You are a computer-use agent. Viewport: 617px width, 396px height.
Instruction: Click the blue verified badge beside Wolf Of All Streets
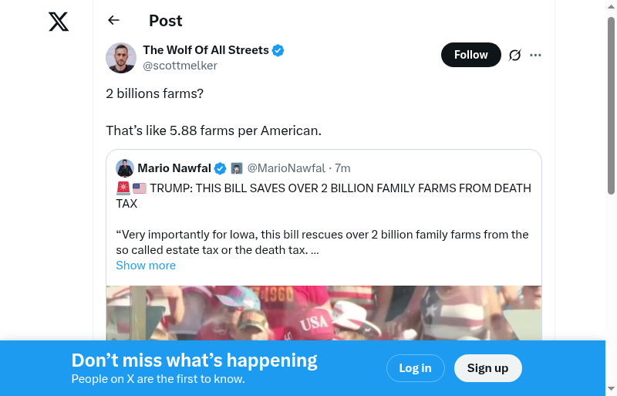pyautogui.click(x=278, y=50)
